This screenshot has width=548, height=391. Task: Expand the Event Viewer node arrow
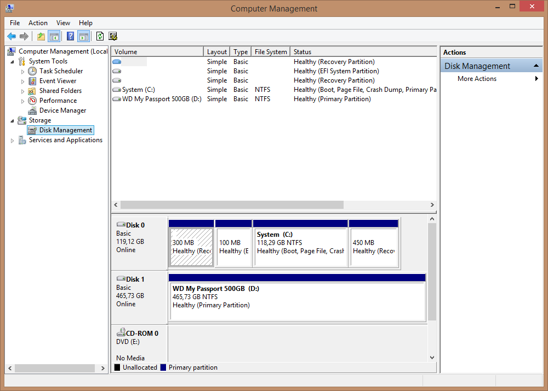pyautogui.click(x=22, y=81)
